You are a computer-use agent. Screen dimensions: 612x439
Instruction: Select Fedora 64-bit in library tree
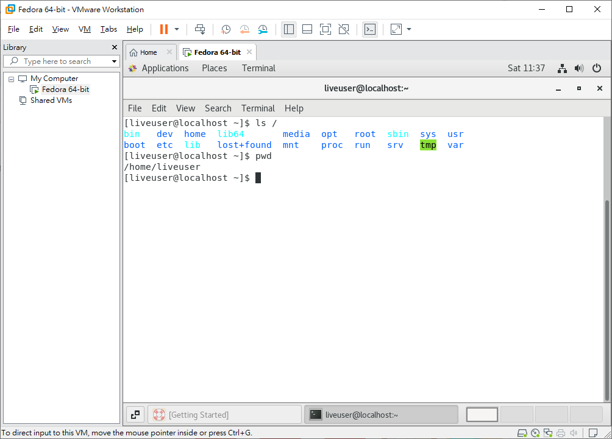[x=66, y=90]
